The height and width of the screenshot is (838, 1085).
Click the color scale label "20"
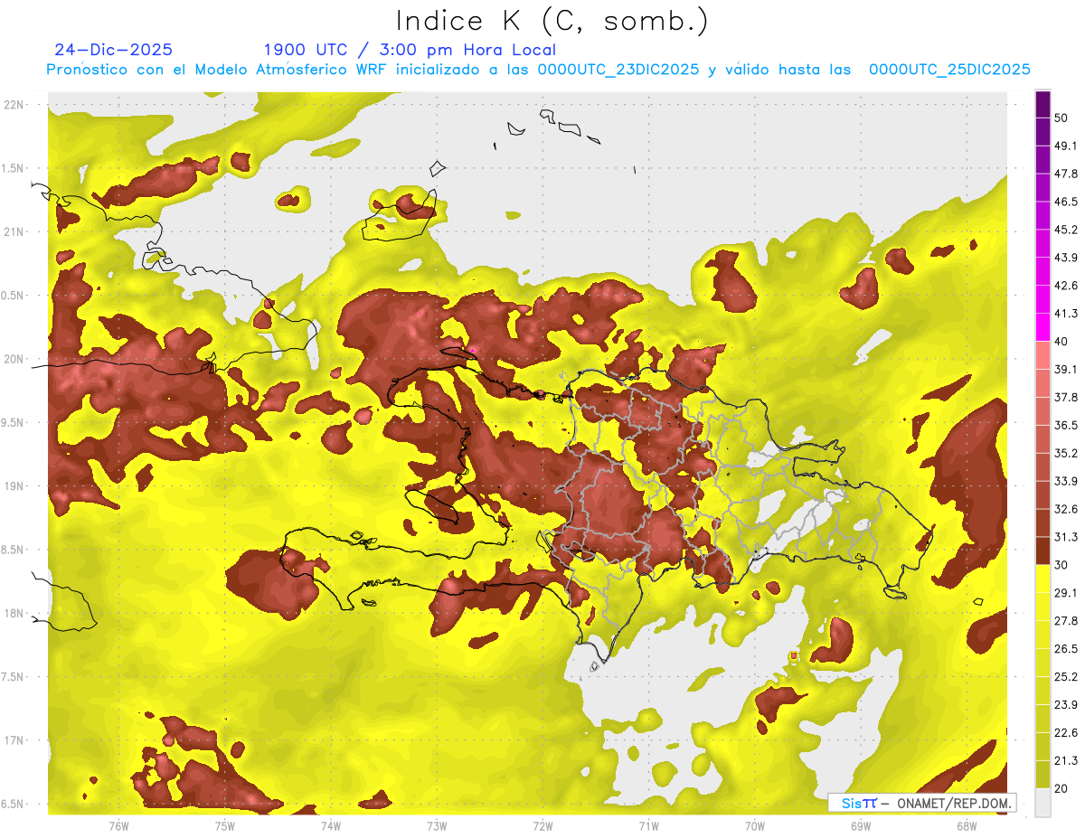tap(1062, 789)
